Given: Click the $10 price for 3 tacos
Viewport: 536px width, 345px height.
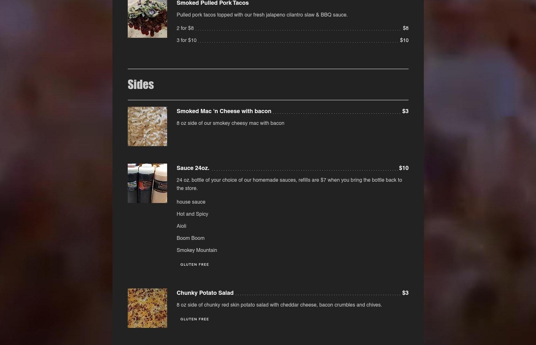Looking at the screenshot, I should [404, 40].
